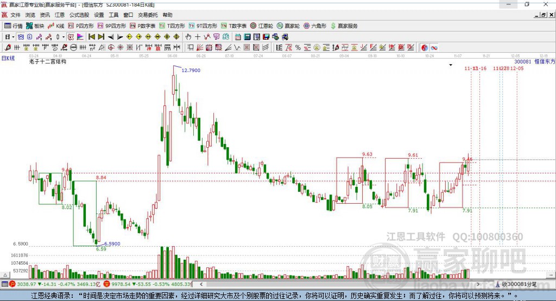Open the 公式选股 menu
The height and width of the screenshot is (301, 556).
[79, 15]
